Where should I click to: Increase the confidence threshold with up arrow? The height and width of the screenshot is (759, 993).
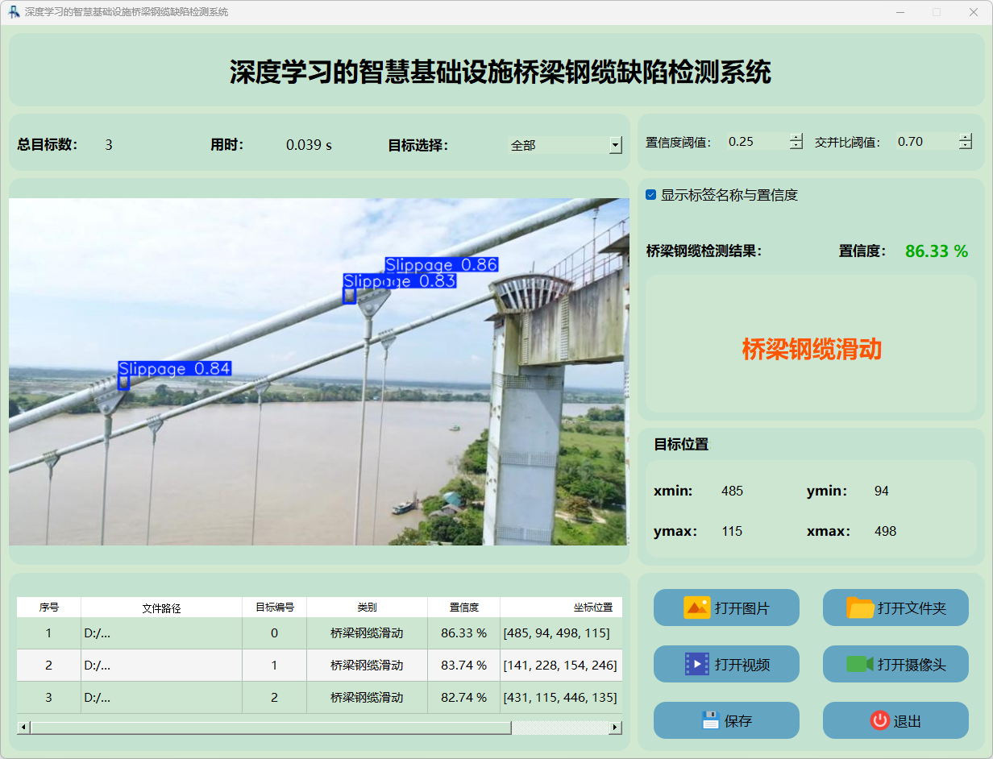pos(796,137)
